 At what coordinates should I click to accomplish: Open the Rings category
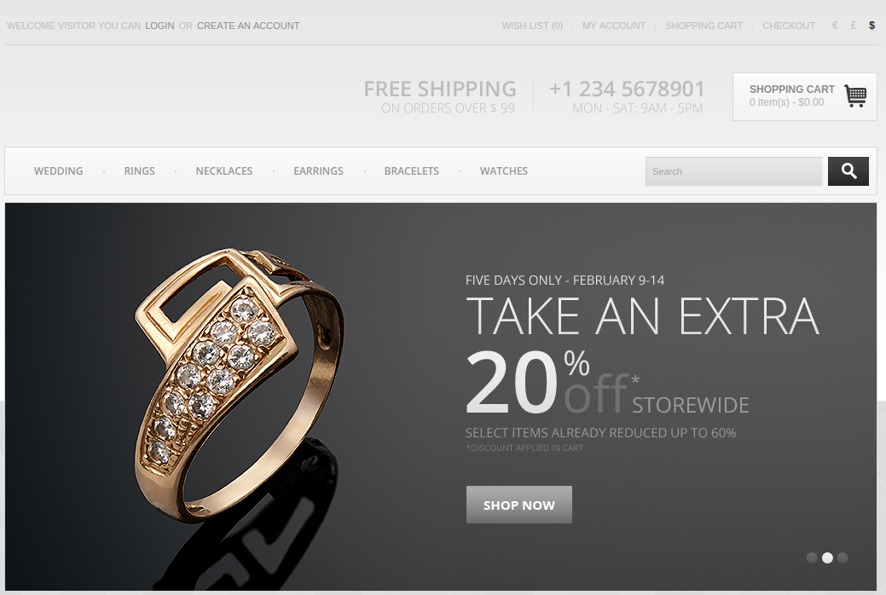coord(140,170)
